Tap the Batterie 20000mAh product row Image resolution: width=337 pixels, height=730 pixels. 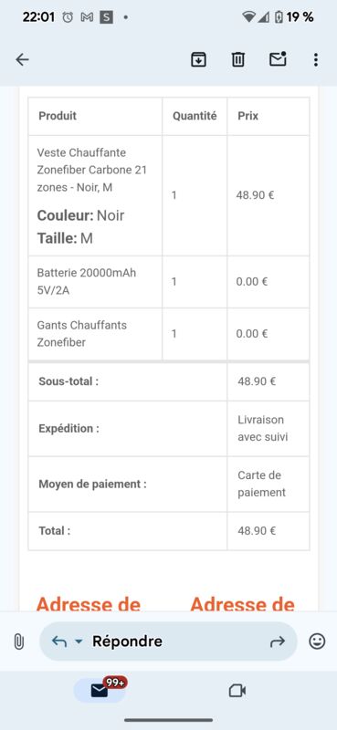[x=168, y=282]
